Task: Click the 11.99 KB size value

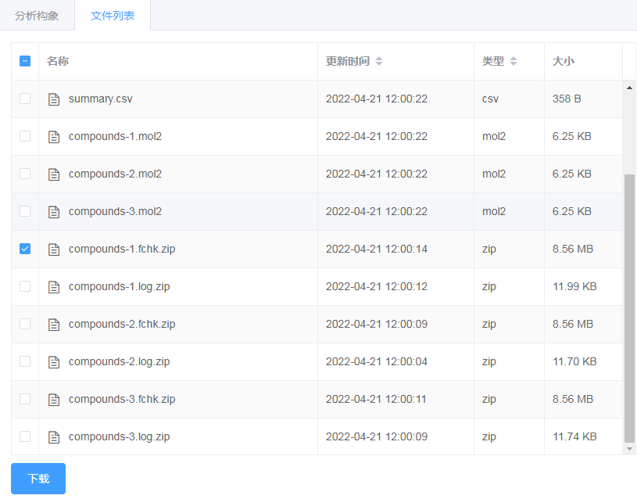Action: coord(574,286)
